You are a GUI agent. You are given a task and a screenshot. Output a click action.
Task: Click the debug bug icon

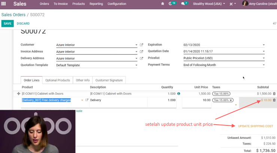click(x=162, y=4)
